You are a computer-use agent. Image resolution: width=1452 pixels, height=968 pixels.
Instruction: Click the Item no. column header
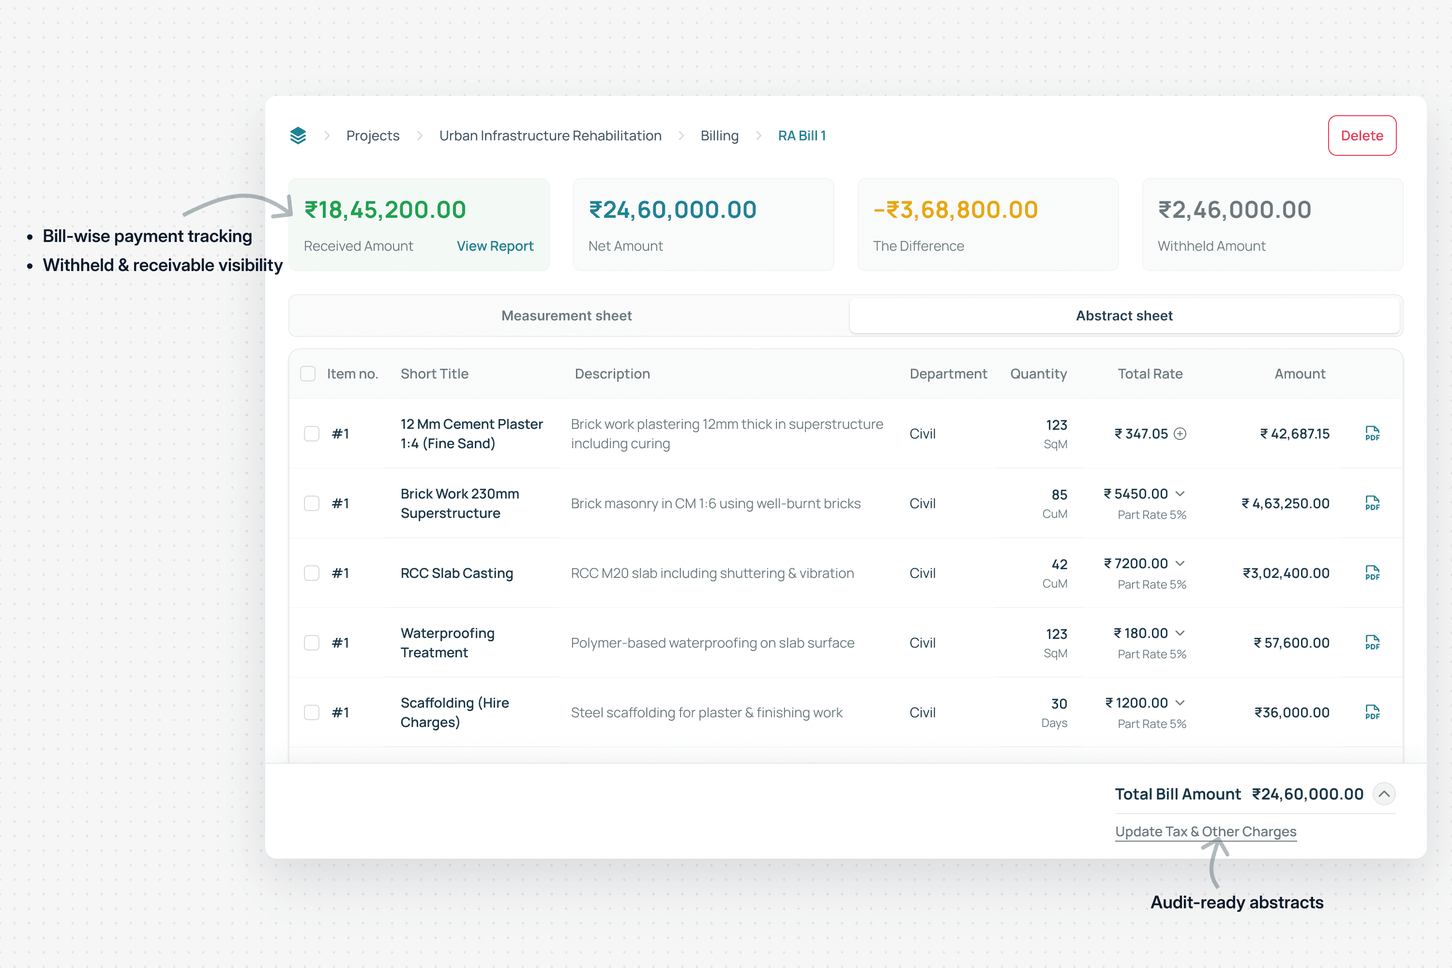coord(352,374)
